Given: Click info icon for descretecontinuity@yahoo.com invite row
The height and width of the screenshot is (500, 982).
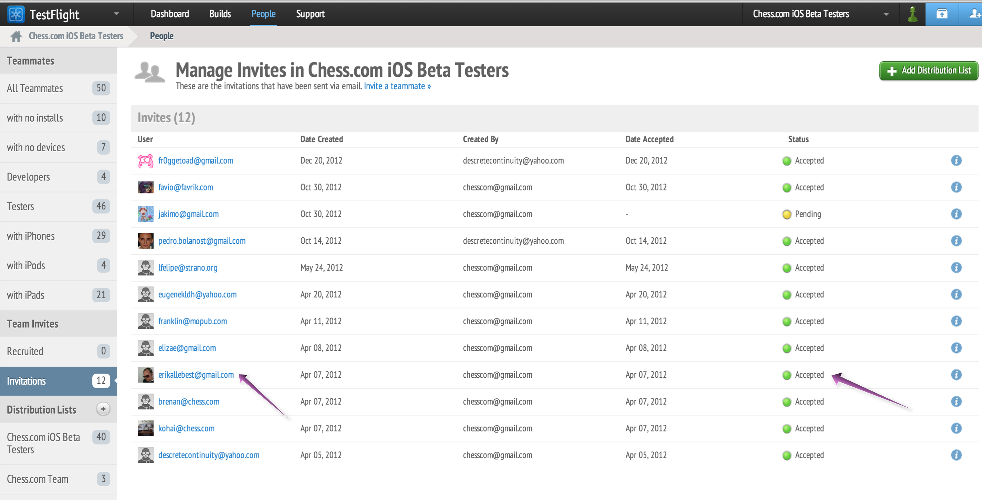Looking at the screenshot, I should click(x=956, y=455).
